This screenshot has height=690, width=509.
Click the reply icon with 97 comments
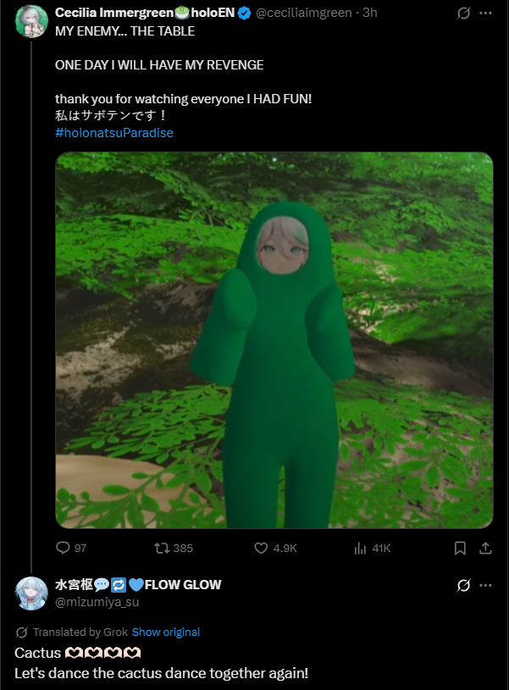coord(63,548)
